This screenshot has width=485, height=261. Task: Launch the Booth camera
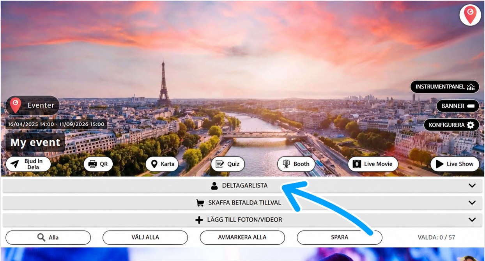click(296, 164)
